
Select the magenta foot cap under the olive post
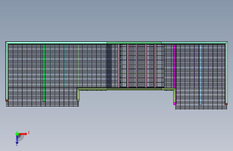tap(175, 104)
